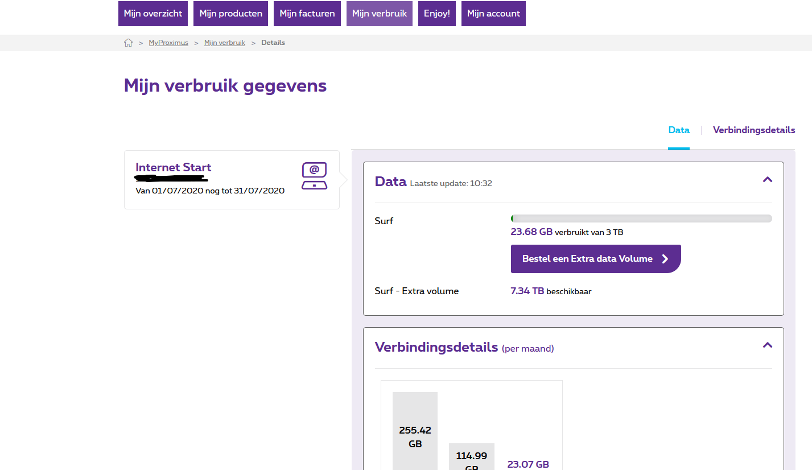Open the Enjoy! navigation item
The image size is (812, 470).
tap(437, 14)
